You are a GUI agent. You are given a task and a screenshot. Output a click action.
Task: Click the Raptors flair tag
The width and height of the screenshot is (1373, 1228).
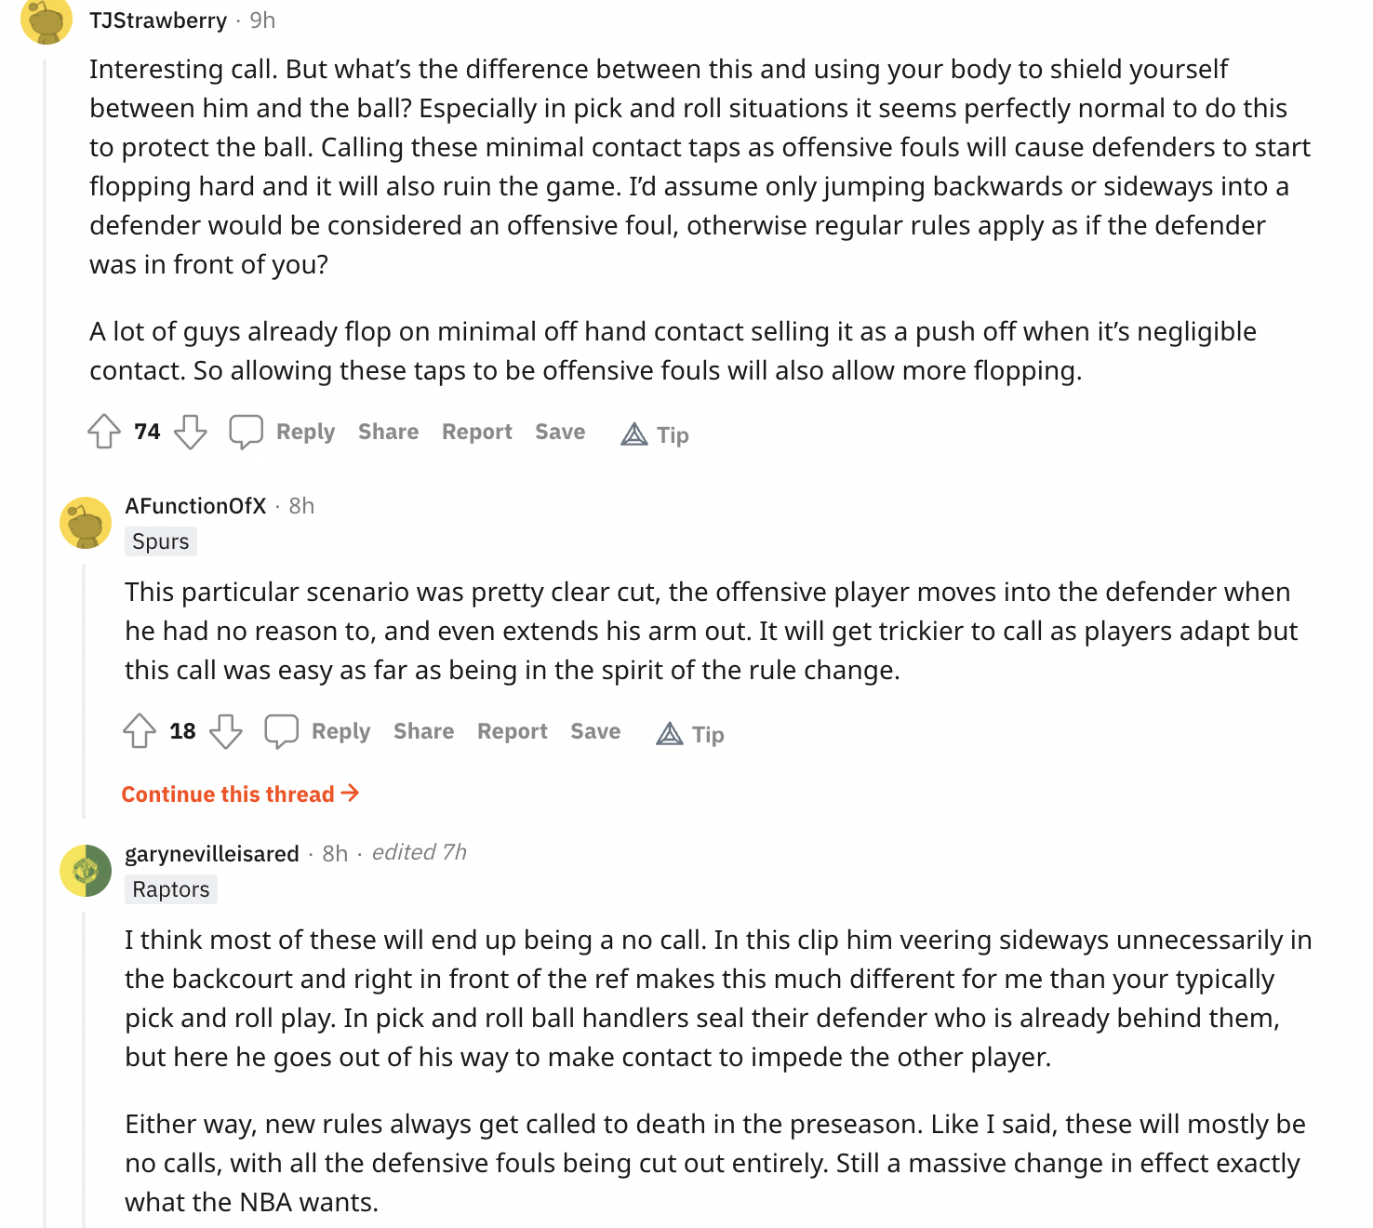pos(171,889)
